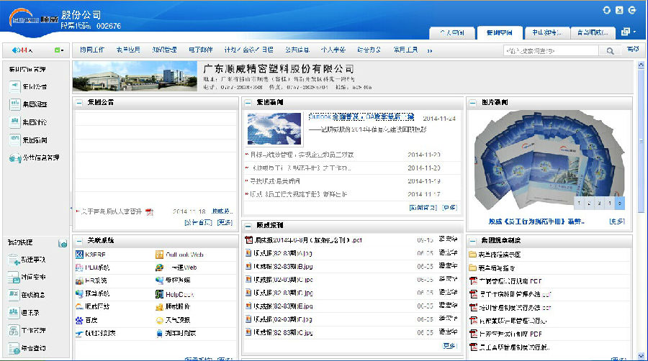Open the 电子邮件 menu
The image size is (648, 361).
[200, 50]
